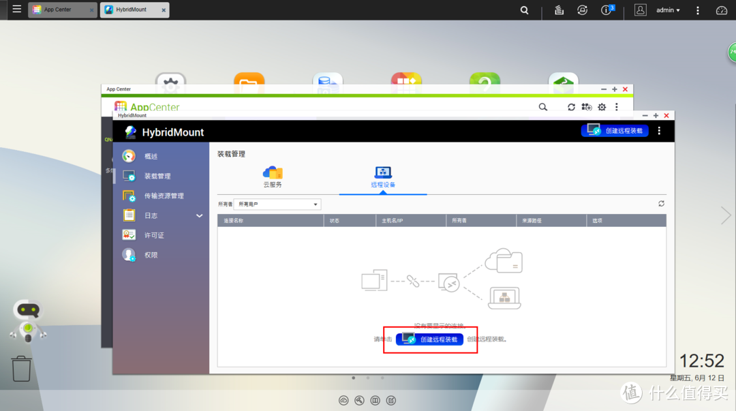736x411 pixels.
Task: Open event notifications with badge 3
Action: click(x=607, y=10)
